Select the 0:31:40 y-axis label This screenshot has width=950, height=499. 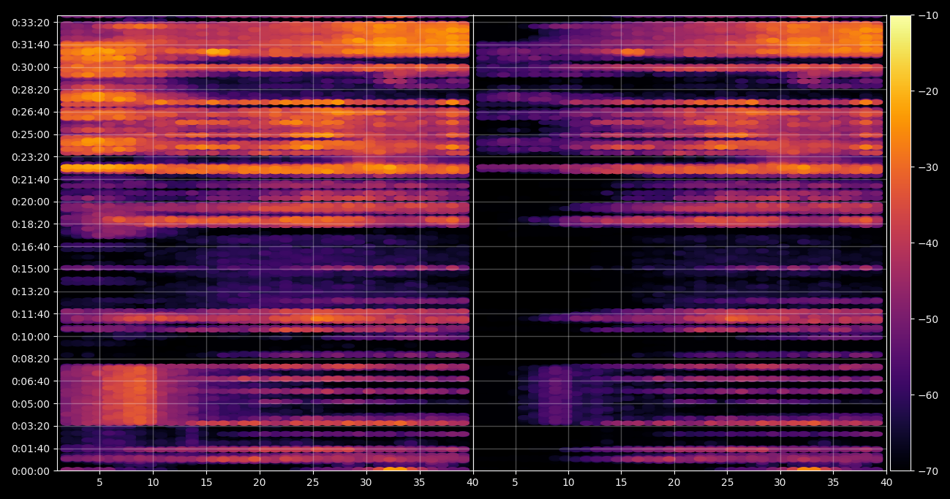click(x=31, y=45)
